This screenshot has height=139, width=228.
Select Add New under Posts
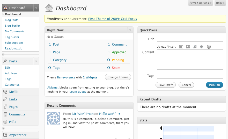pyautogui.click(x=11, y=73)
